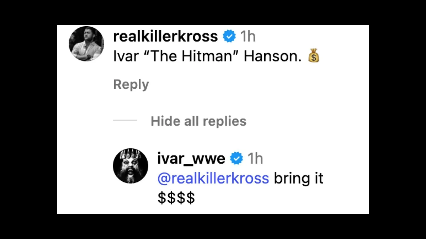
Task: Hide all replies under the comment
Action: coord(198,121)
